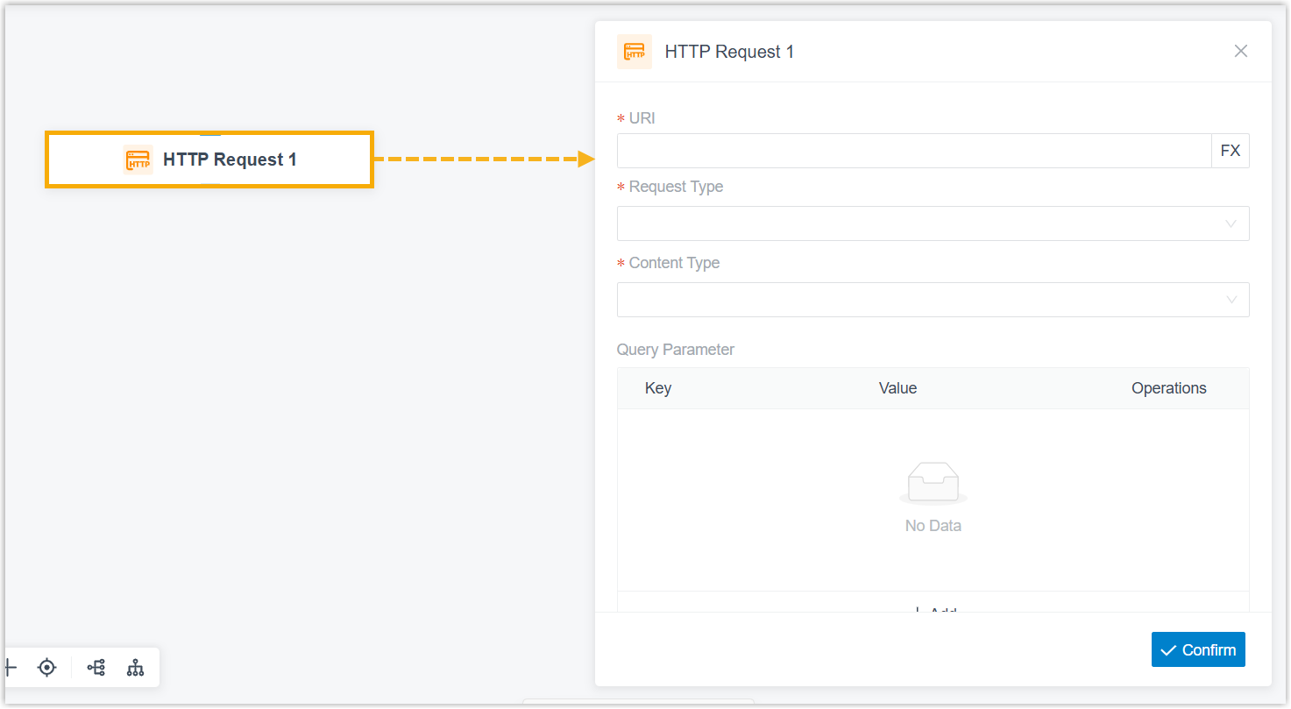Click the Value column header

(x=897, y=388)
